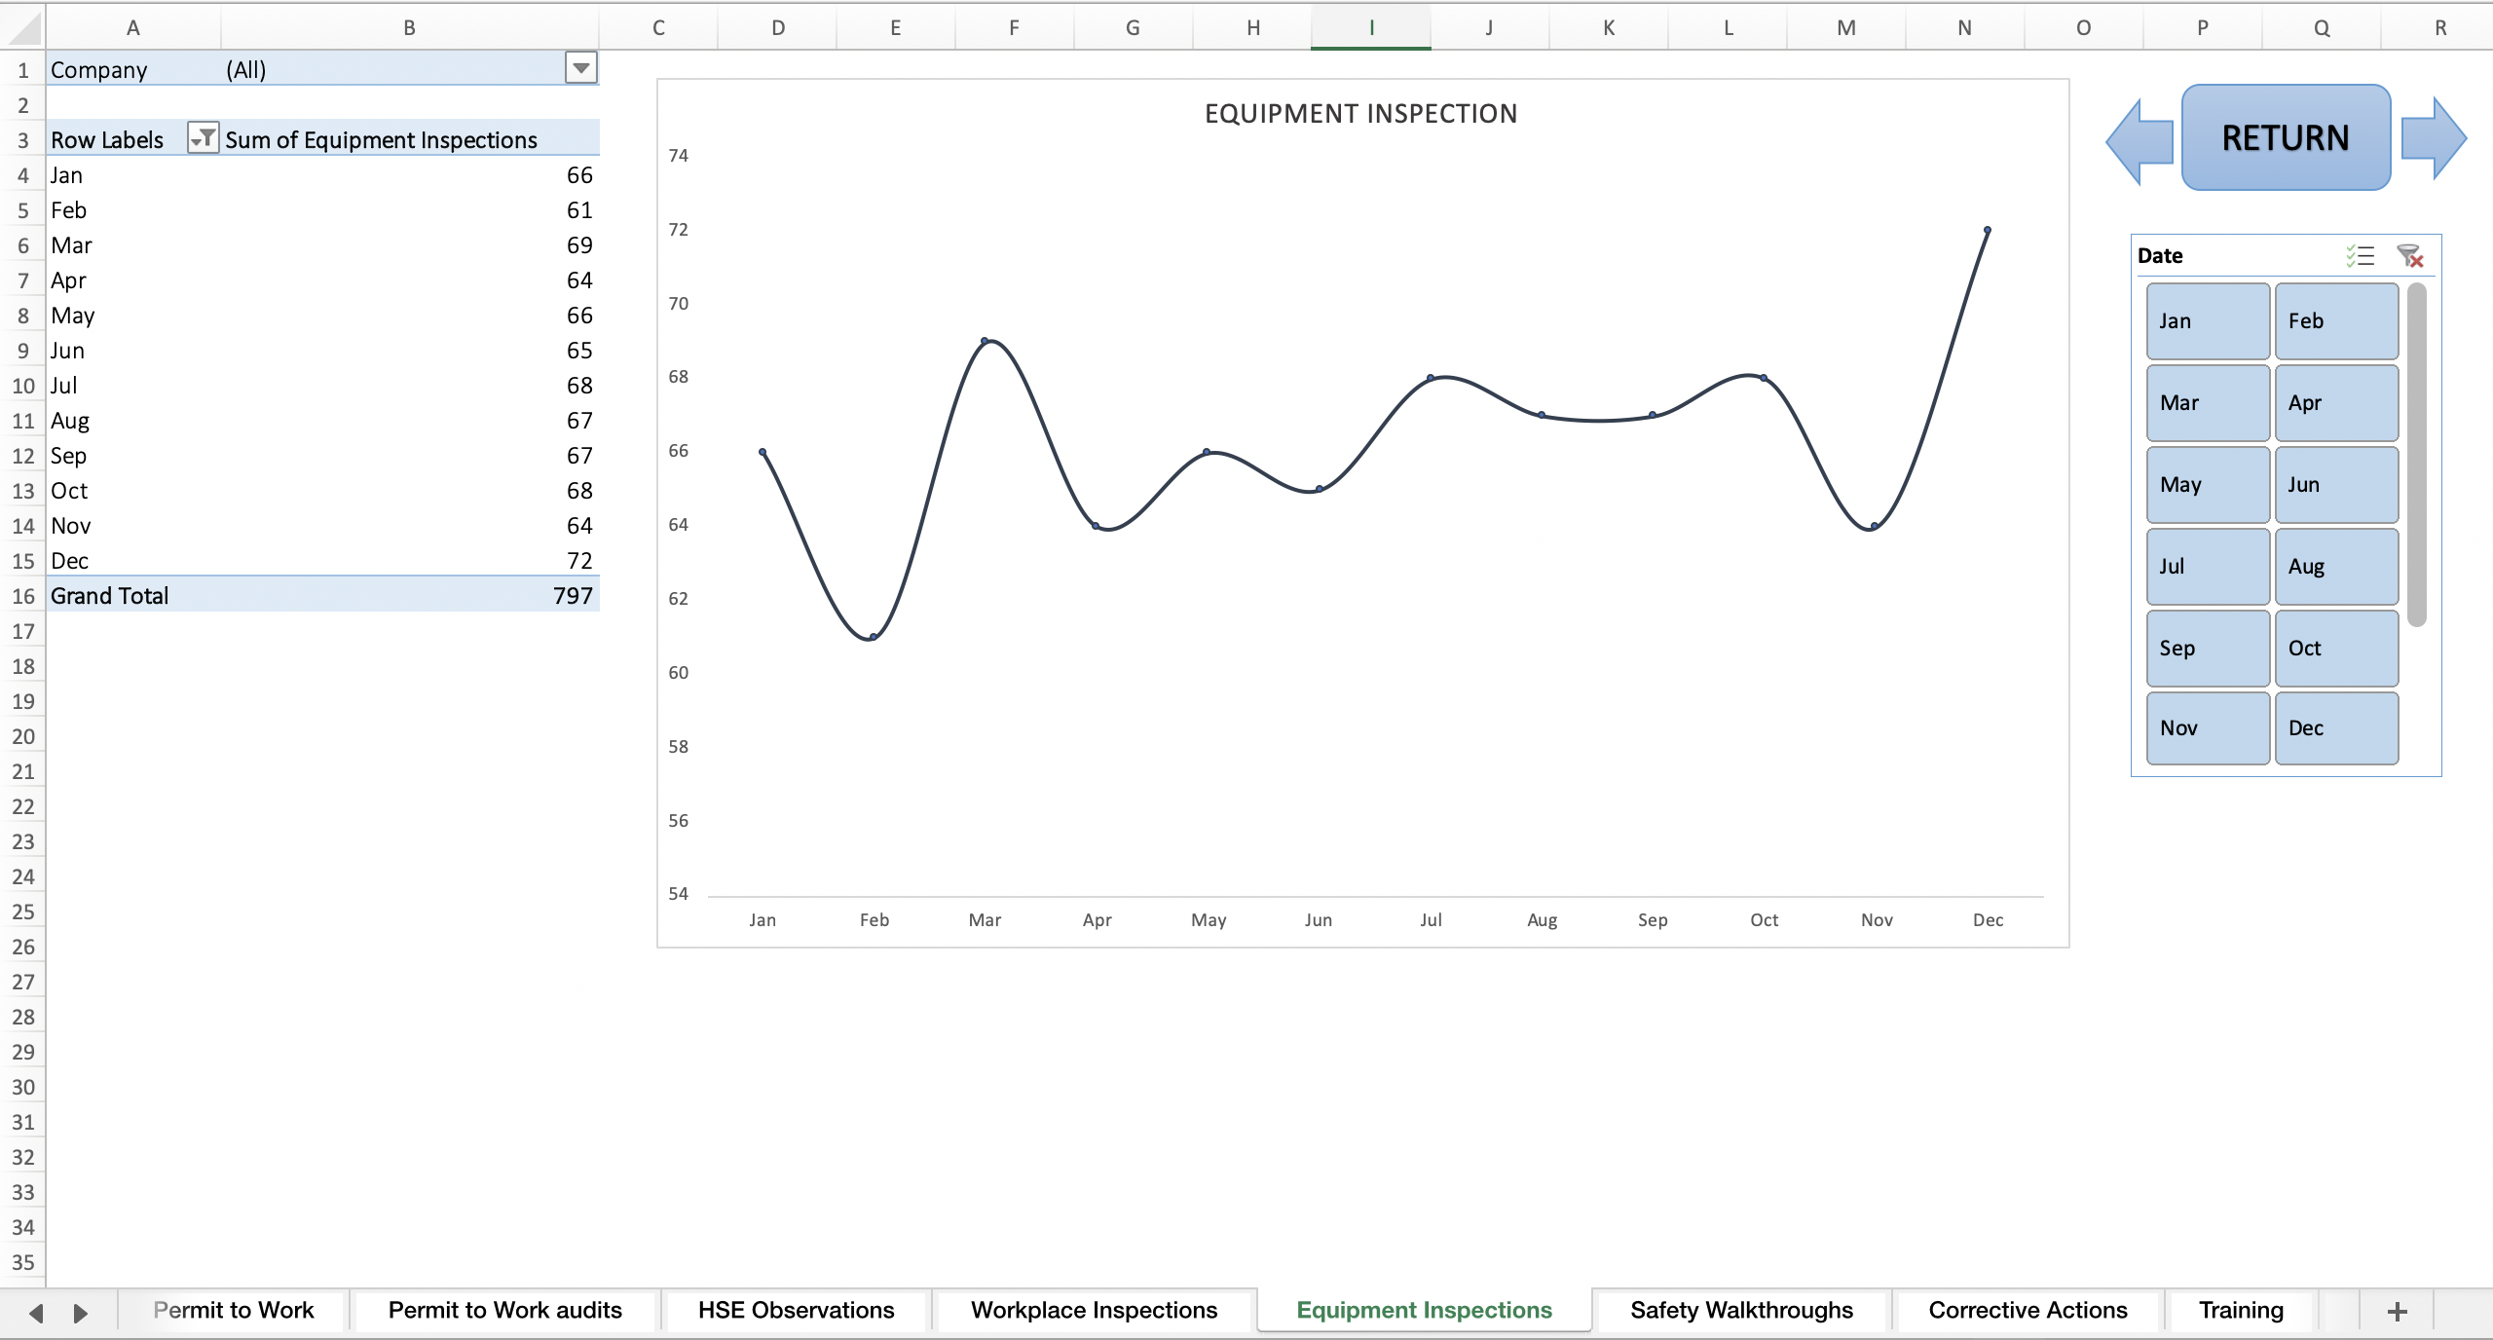Open the Row Labels filter funnel icon
This screenshot has height=1340, width=2493.
[203, 138]
